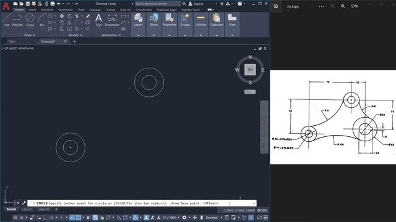Click the help question mark icon
This screenshot has width=396, height=222.
(x=239, y=4)
